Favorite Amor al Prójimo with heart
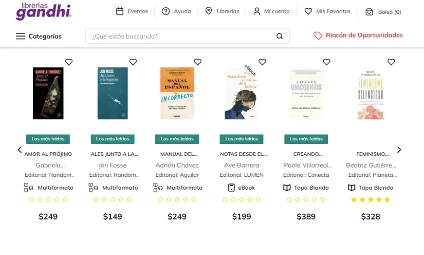The width and height of the screenshot is (424, 255). click(x=68, y=62)
